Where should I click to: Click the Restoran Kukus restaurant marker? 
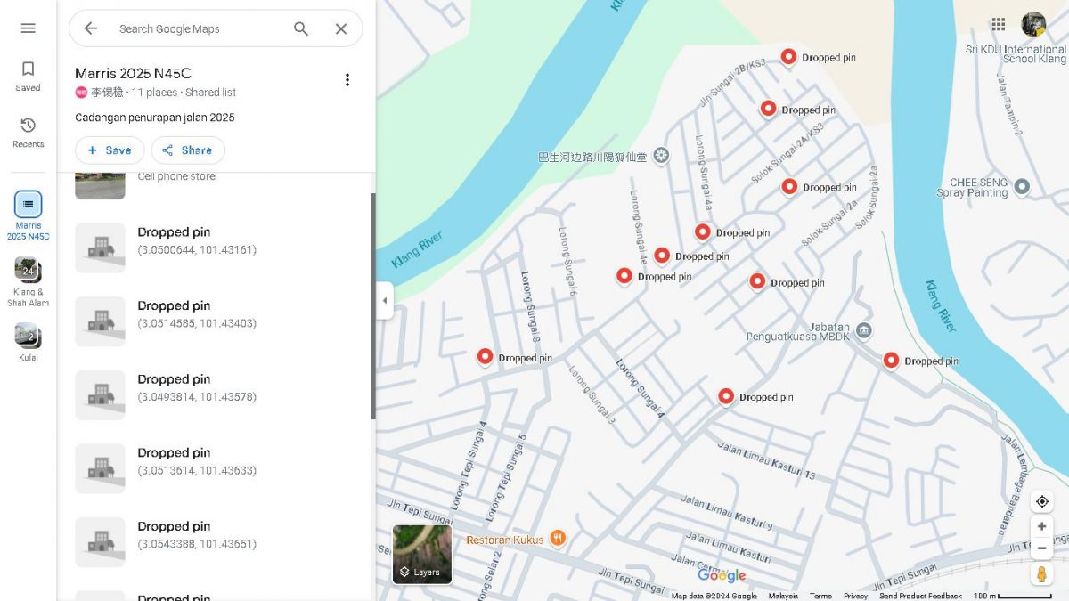point(558,538)
